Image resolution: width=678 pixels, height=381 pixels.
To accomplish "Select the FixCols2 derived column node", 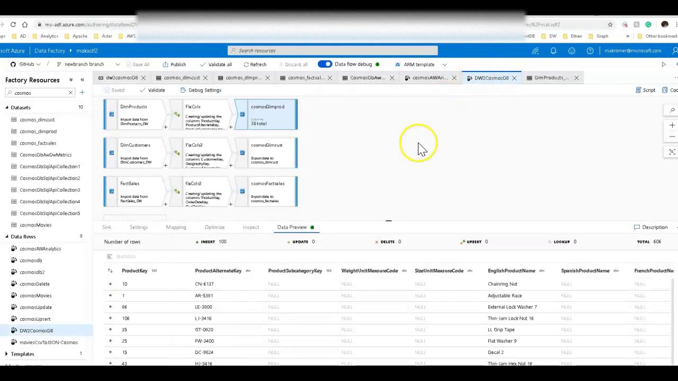I will [201, 153].
